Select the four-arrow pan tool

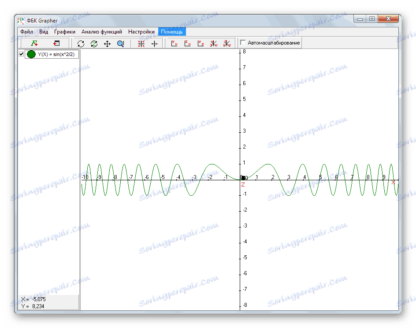pos(107,43)
